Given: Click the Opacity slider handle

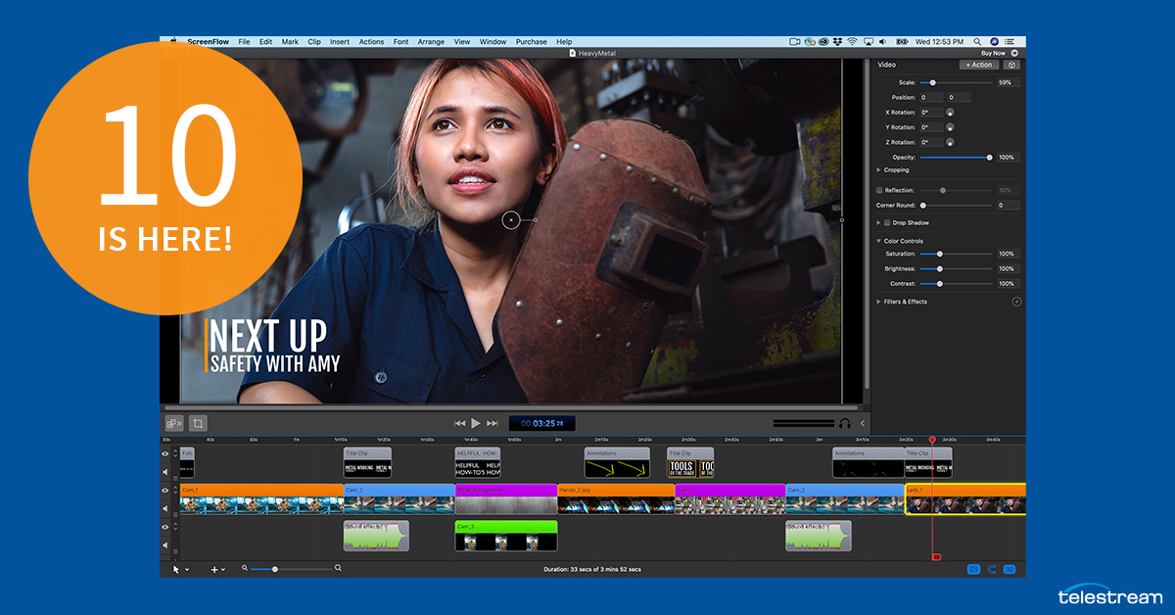Looking at the screenshot, I should click(x=989, y=157).
